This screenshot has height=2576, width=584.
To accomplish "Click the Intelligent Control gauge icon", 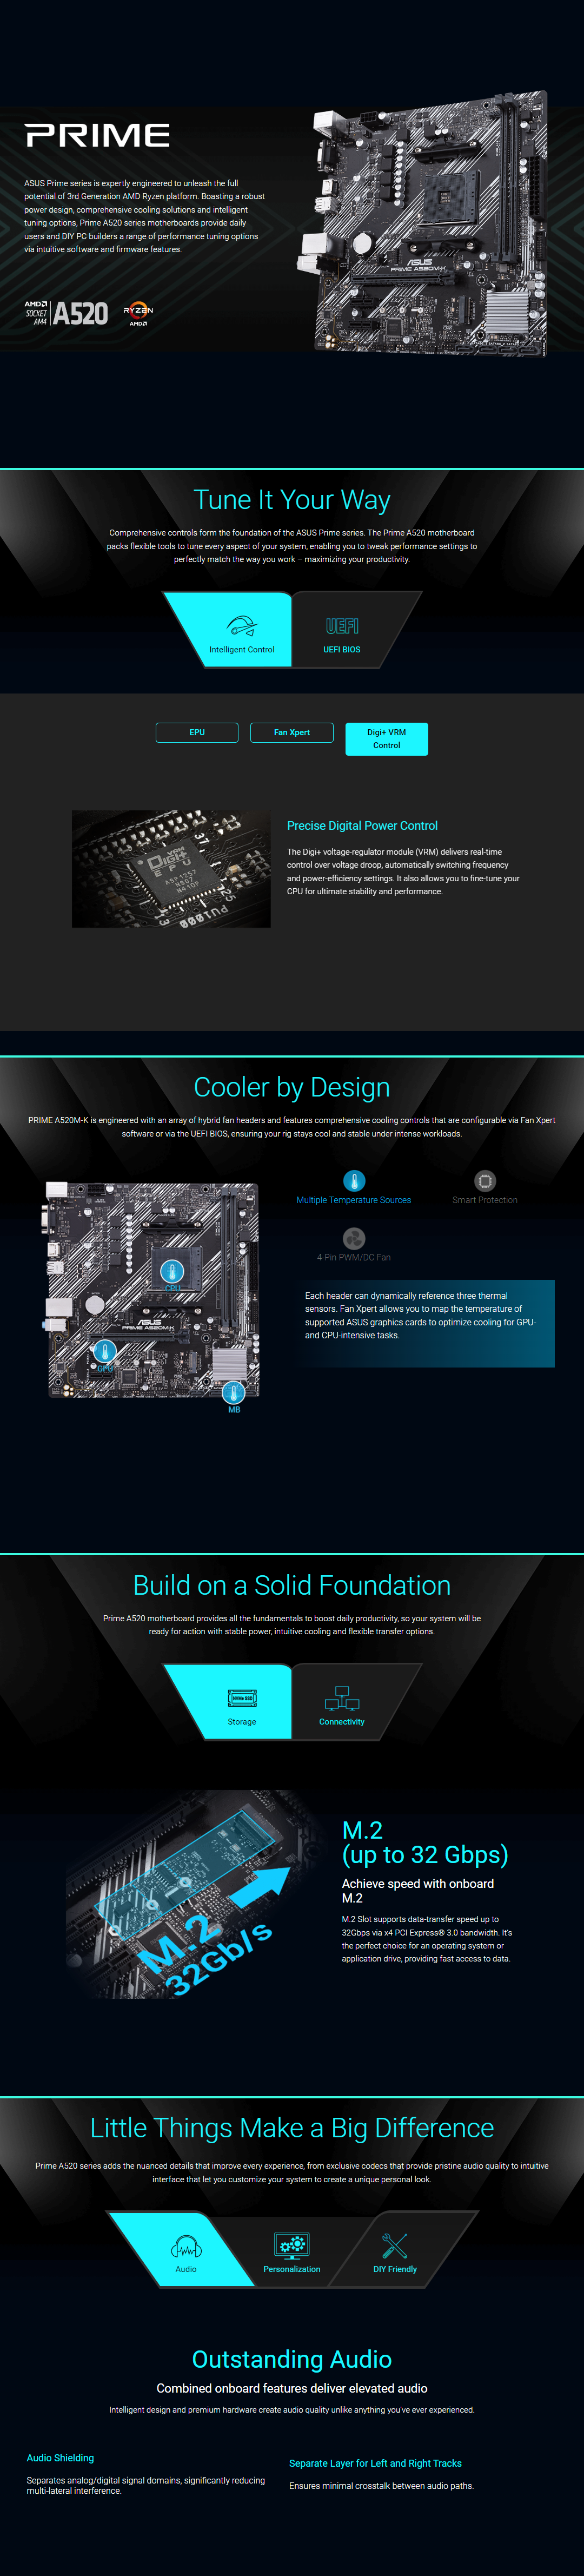I will 242,627.
